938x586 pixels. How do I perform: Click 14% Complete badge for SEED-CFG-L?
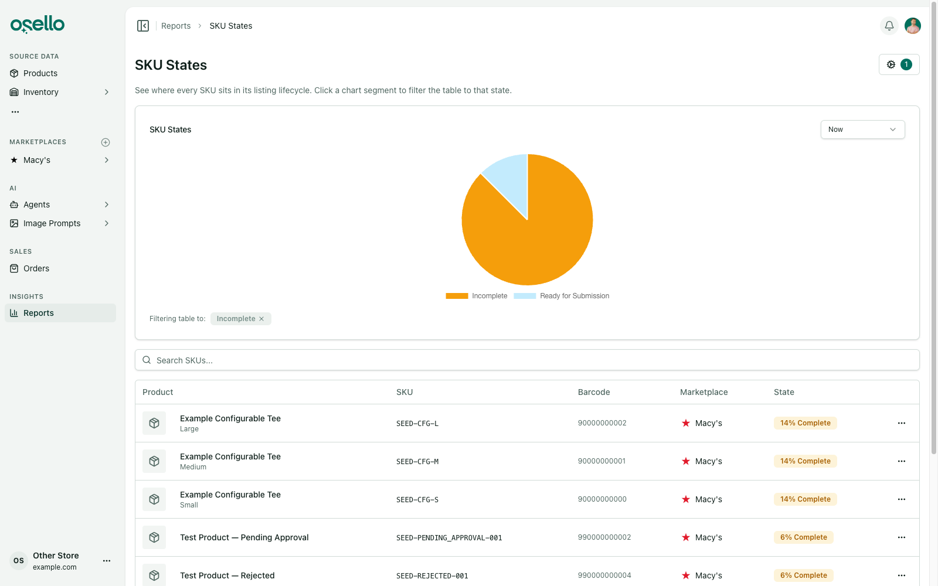tap(806, 423)
